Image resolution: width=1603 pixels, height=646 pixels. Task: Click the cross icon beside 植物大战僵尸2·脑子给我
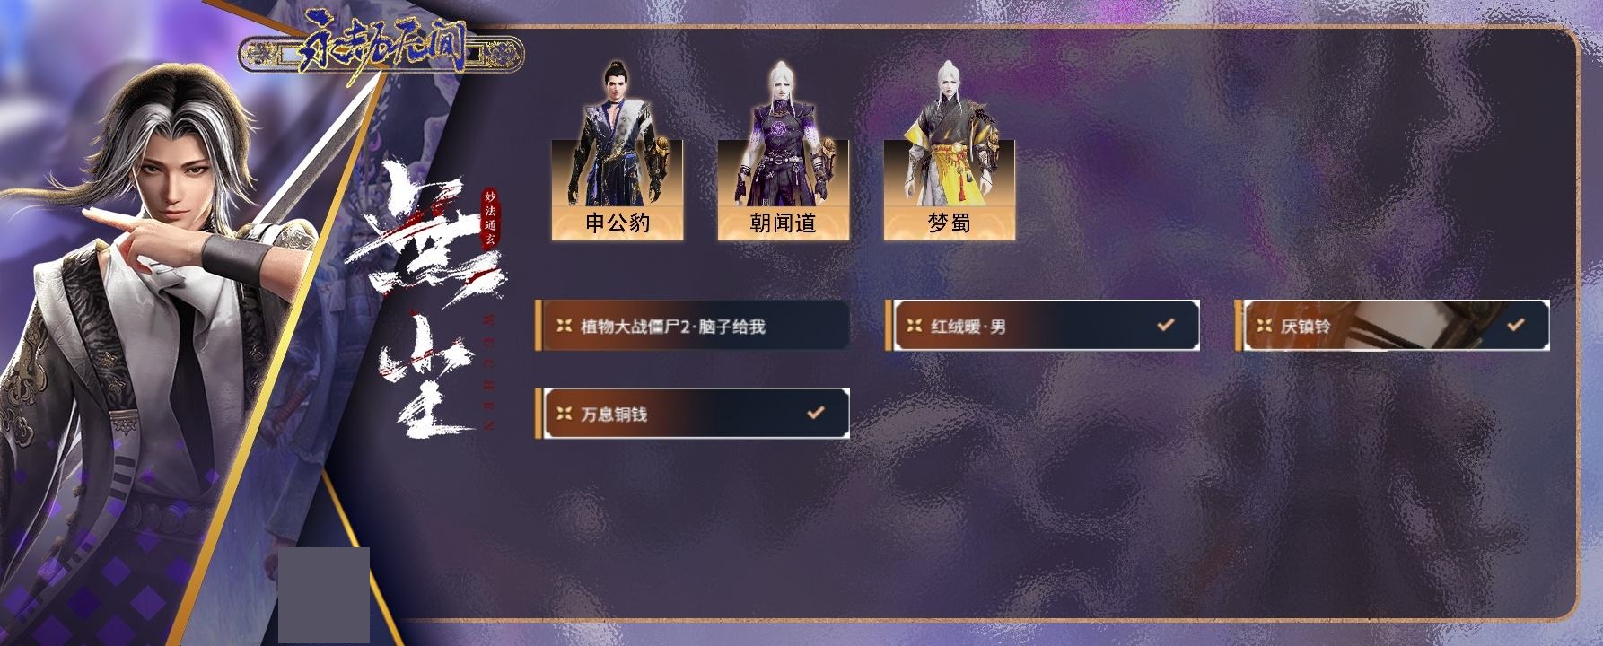[564, 326]
